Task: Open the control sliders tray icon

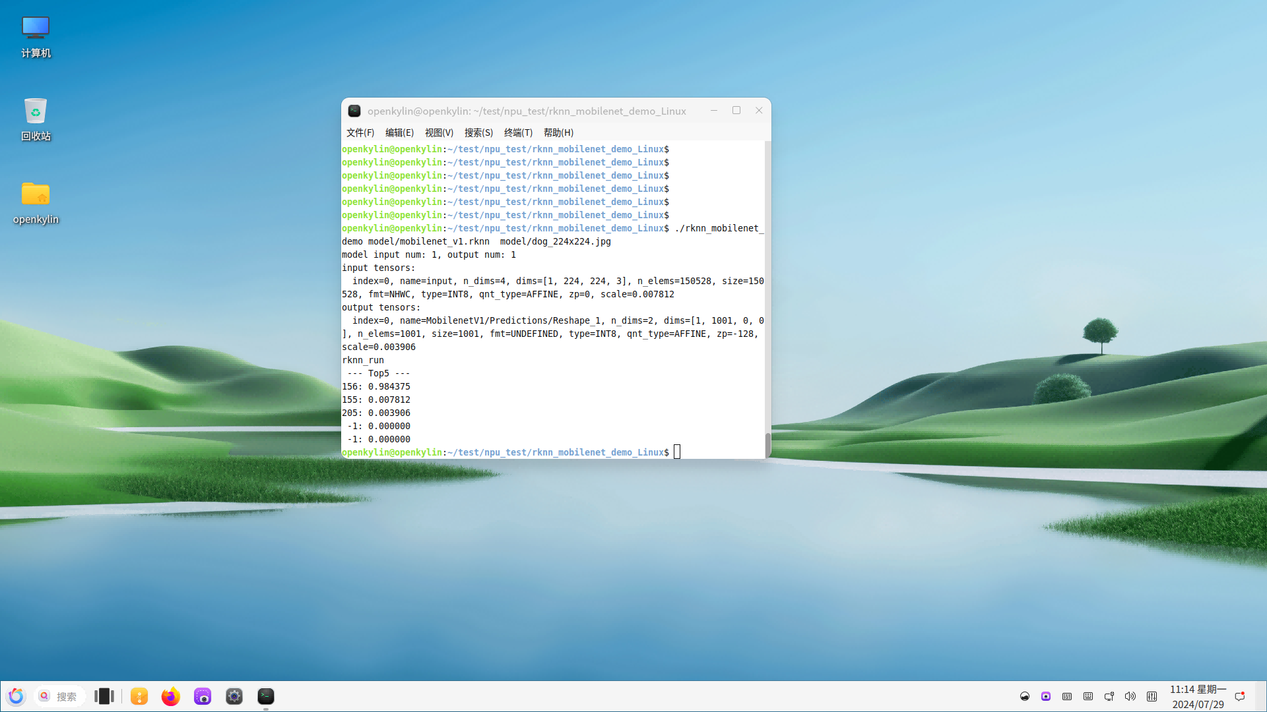Action: (x=1152, y=696)
